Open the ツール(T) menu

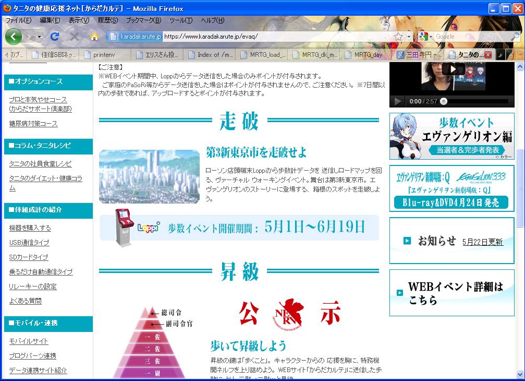click(x=181, y=20)
